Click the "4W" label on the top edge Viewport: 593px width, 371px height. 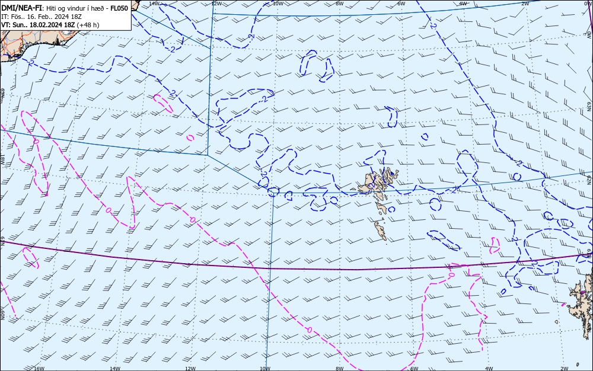pos(463,4)
